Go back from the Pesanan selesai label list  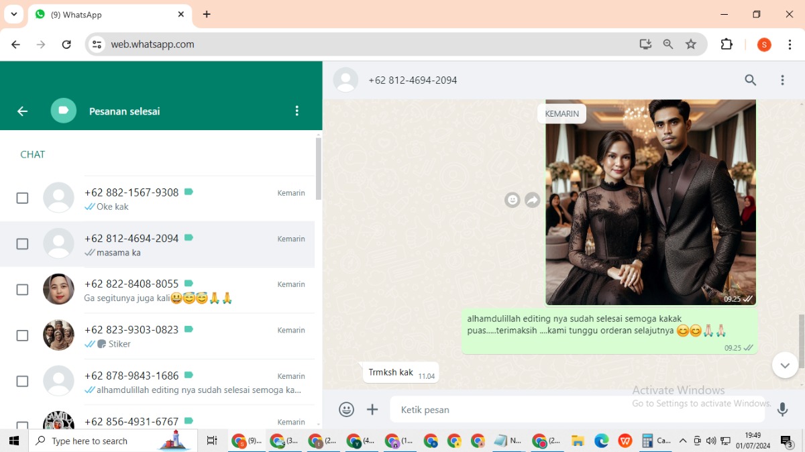pos(22,111)
